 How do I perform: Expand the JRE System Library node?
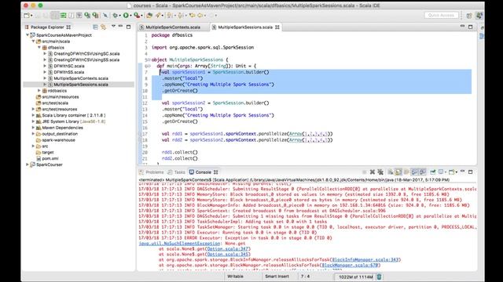point(33,121)
